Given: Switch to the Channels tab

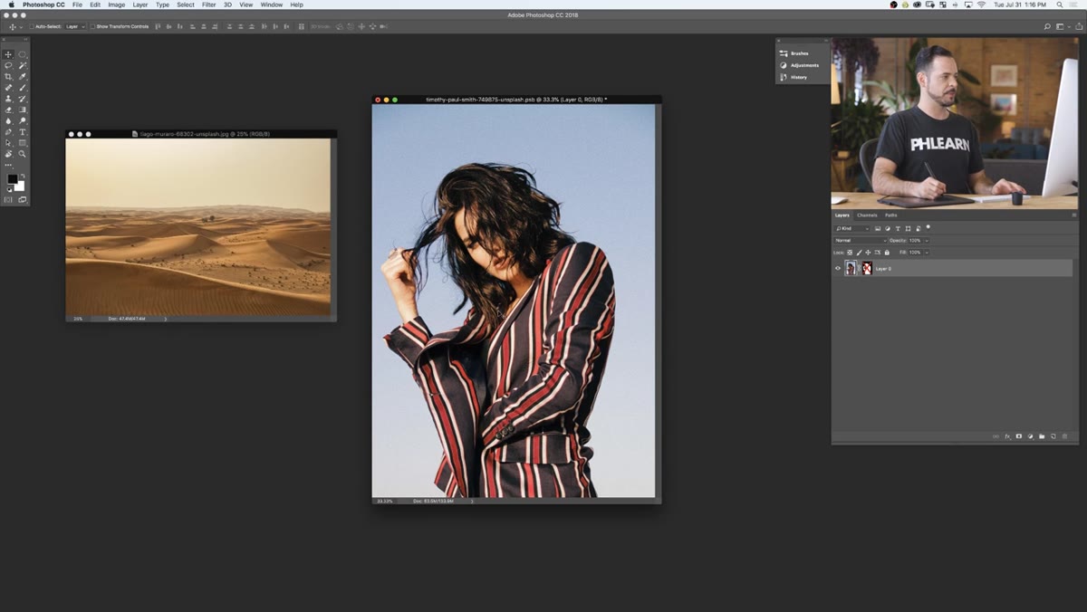Looking at the screenshot, I should pos(867,215).
